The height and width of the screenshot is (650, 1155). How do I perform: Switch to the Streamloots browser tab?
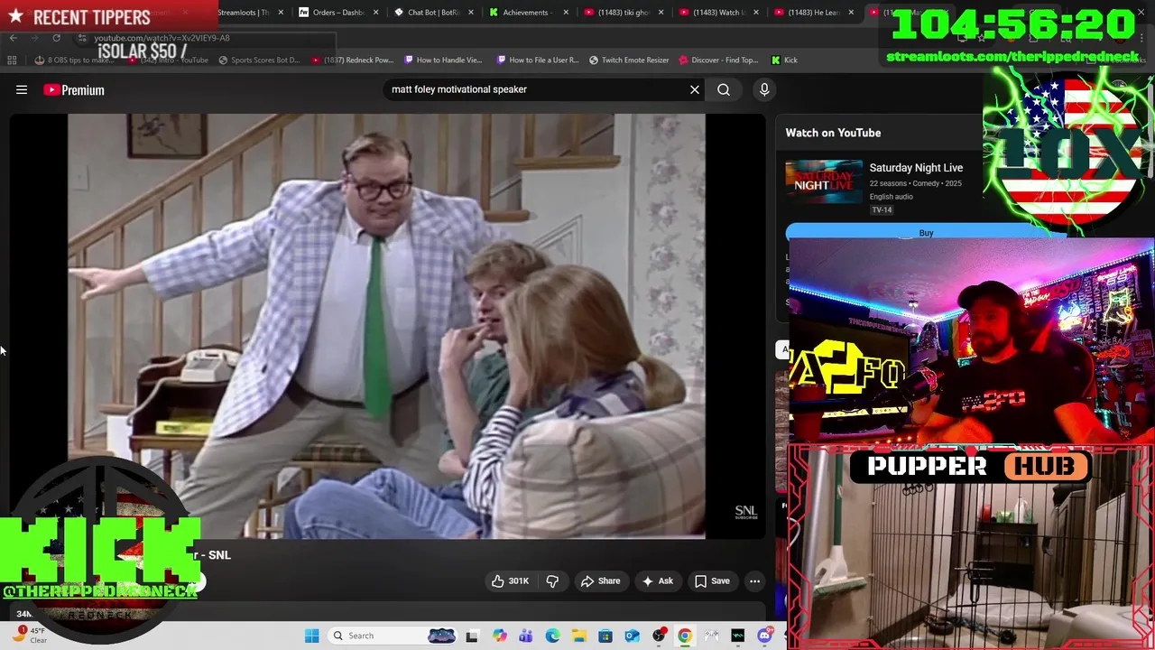click(x=243, y=13)
